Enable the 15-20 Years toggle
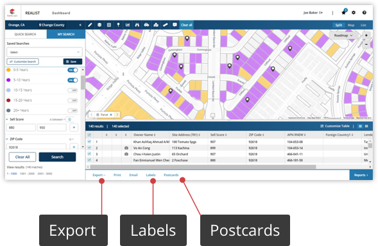Screen dimensions: 378x246 point(73,101)
